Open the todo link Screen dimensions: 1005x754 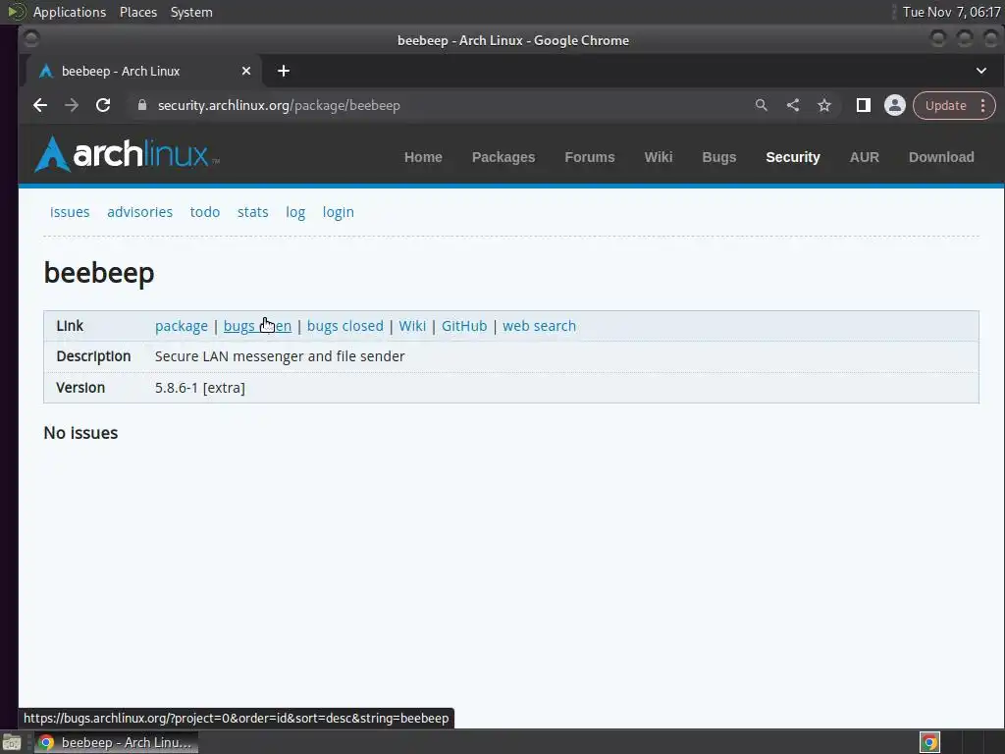click(x=205, y=212)
